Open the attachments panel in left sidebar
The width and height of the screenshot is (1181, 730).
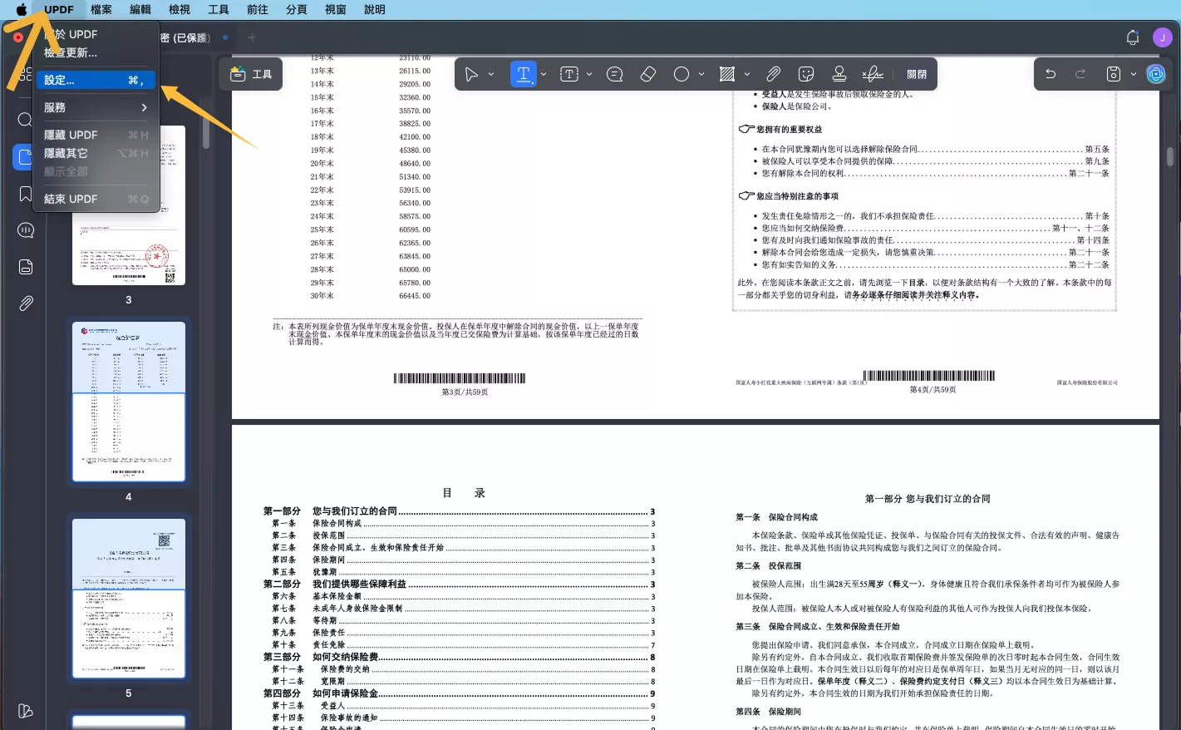pos(26,303)
